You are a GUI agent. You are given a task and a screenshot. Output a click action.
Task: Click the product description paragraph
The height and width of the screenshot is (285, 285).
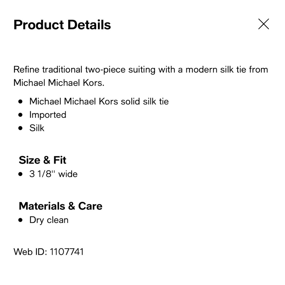point(141,76)
